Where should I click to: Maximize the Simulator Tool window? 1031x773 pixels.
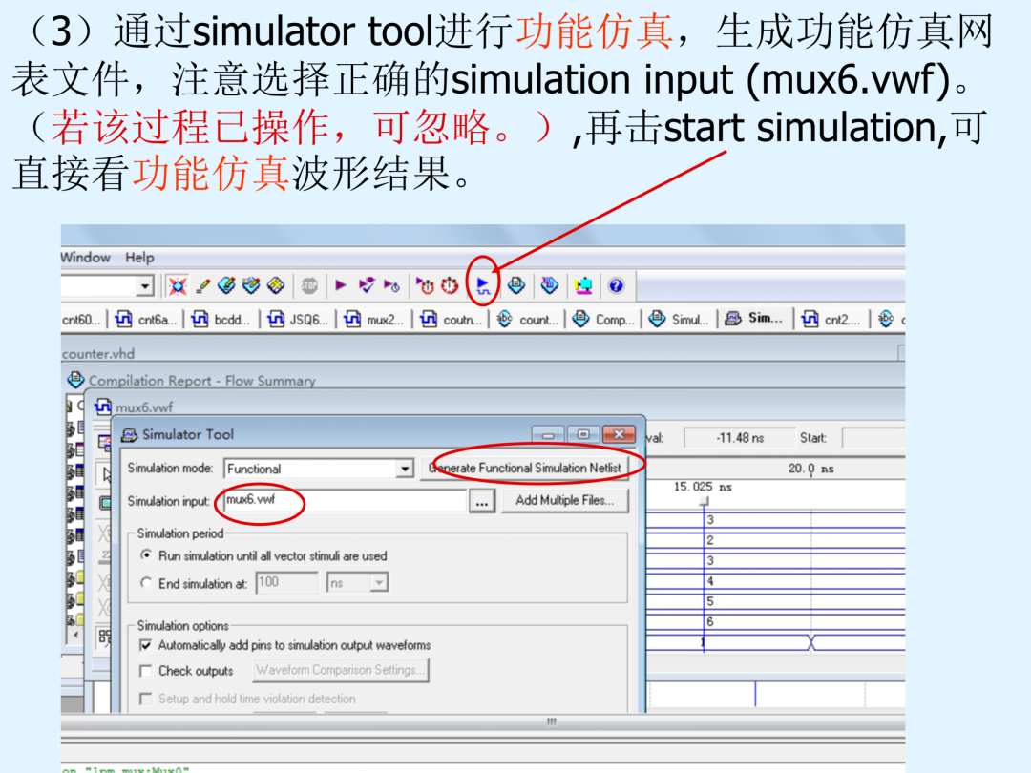click(582, 434)
